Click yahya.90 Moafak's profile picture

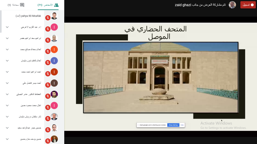coord(54,16)
